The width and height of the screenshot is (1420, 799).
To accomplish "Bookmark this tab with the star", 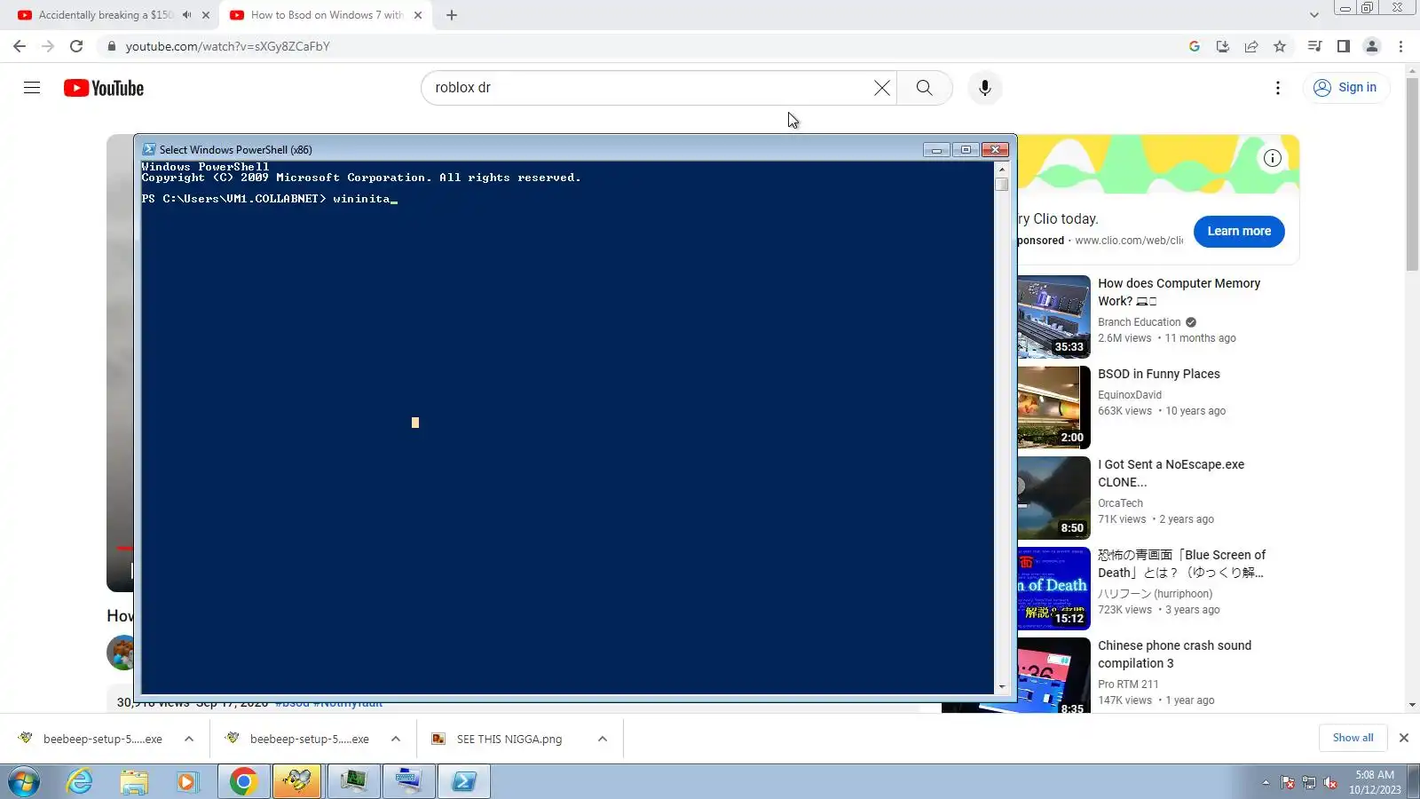I will tap(1280, 46).
